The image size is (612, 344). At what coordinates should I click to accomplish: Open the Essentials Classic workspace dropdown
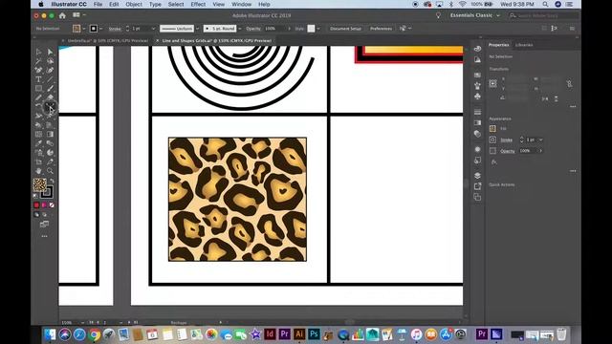coord(474,15)
